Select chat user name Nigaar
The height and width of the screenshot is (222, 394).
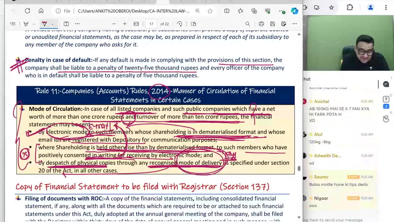tap(321, 198)
